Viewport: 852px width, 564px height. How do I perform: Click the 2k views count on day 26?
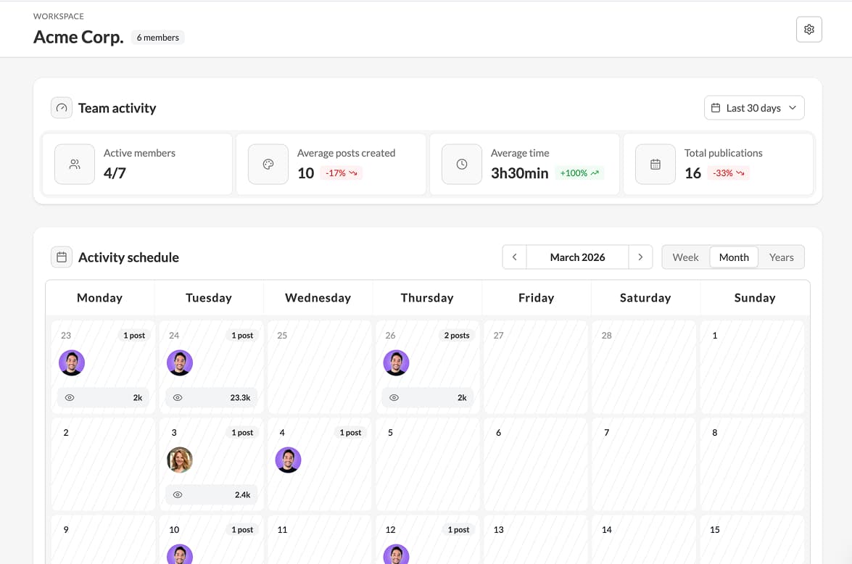click(x=462, y=398)
